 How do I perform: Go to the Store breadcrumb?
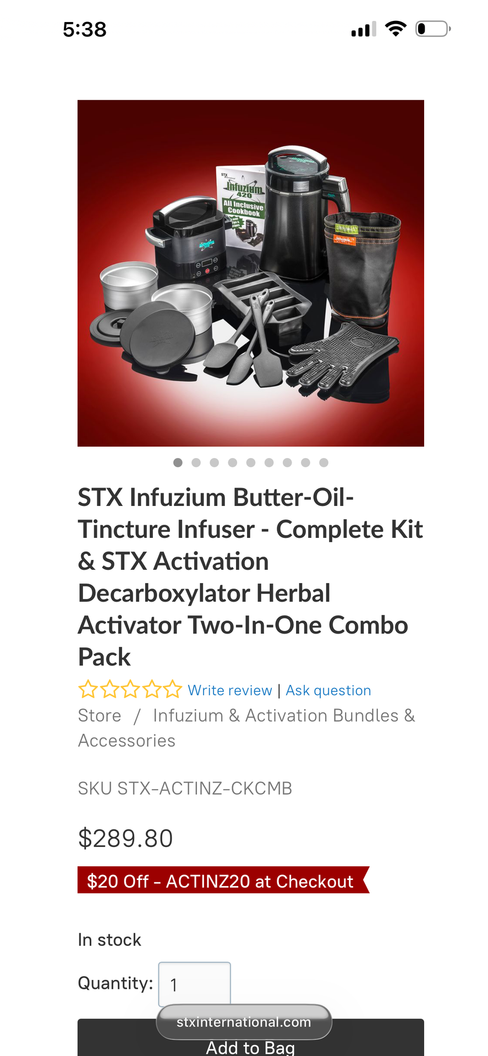coord(100,716)
